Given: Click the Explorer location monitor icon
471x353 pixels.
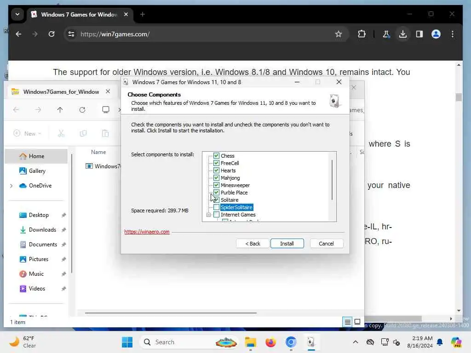Looking at the screenshot, I should 106,109.
